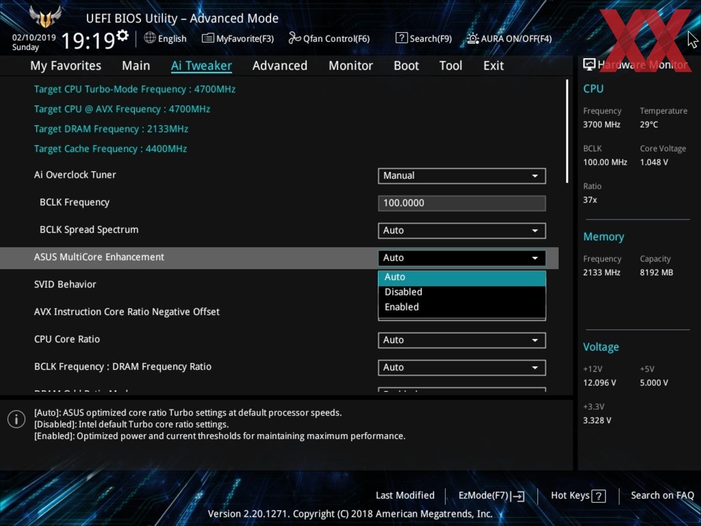Click Memory Capacity value 8192 MB
Screen dimensions: 701x526
point(657,272)
